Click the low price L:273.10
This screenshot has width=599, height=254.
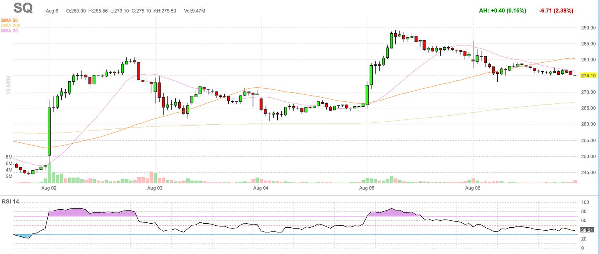click(x=120, y=11)
